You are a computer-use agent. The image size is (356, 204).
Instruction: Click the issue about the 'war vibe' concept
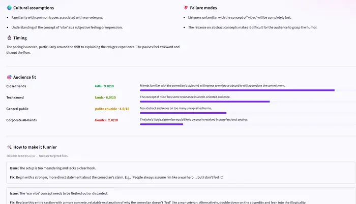[59, 193]
